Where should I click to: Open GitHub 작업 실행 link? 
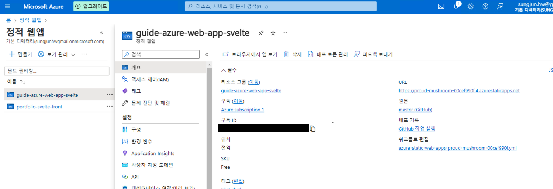[x=417, y=129]
